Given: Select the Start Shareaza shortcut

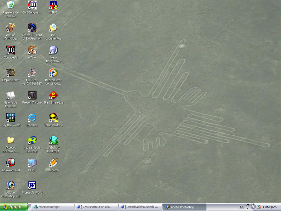Looking at the screenshot, I should point(53,95).
